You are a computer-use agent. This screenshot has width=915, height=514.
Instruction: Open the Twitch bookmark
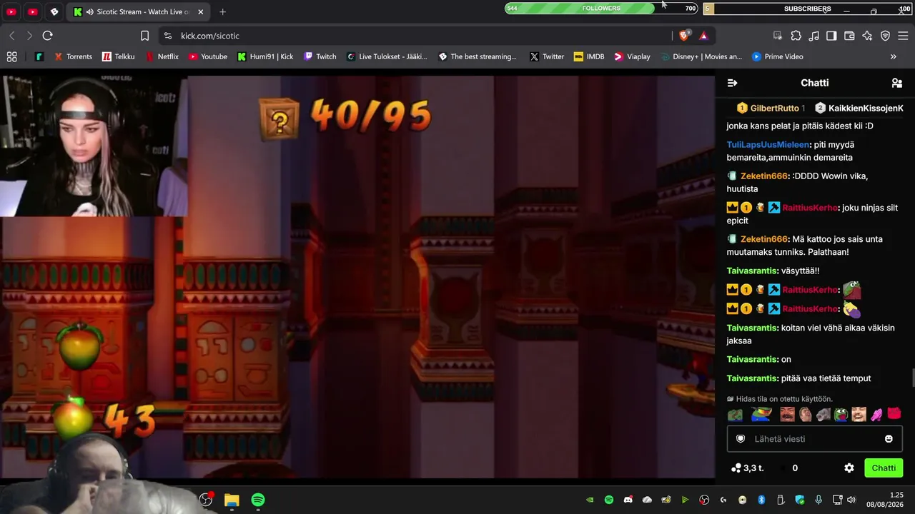pos(320,56)
